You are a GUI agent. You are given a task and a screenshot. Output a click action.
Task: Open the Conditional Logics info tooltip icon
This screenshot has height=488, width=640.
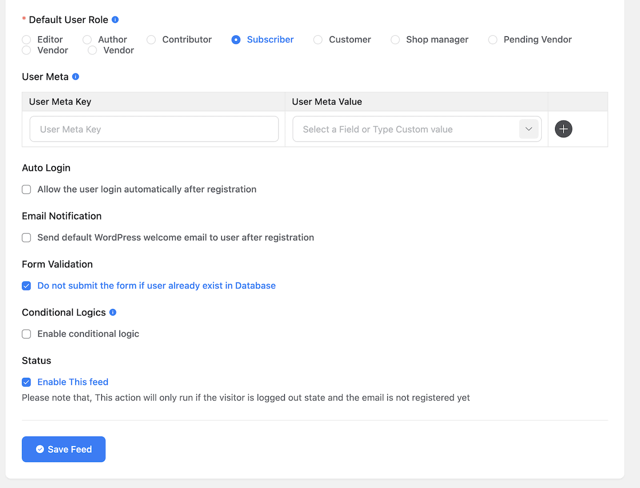click(x=113, y=312)
